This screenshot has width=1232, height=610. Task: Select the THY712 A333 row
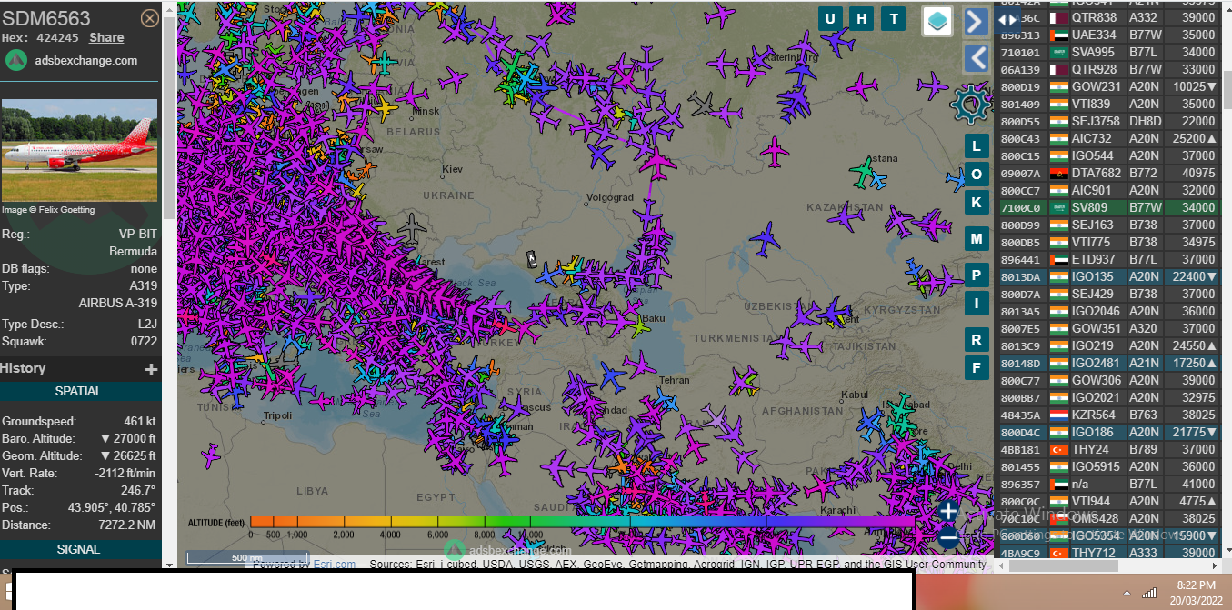(x=1108, y=553)
